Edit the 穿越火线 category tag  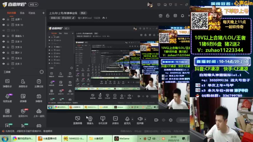[62, 18]
